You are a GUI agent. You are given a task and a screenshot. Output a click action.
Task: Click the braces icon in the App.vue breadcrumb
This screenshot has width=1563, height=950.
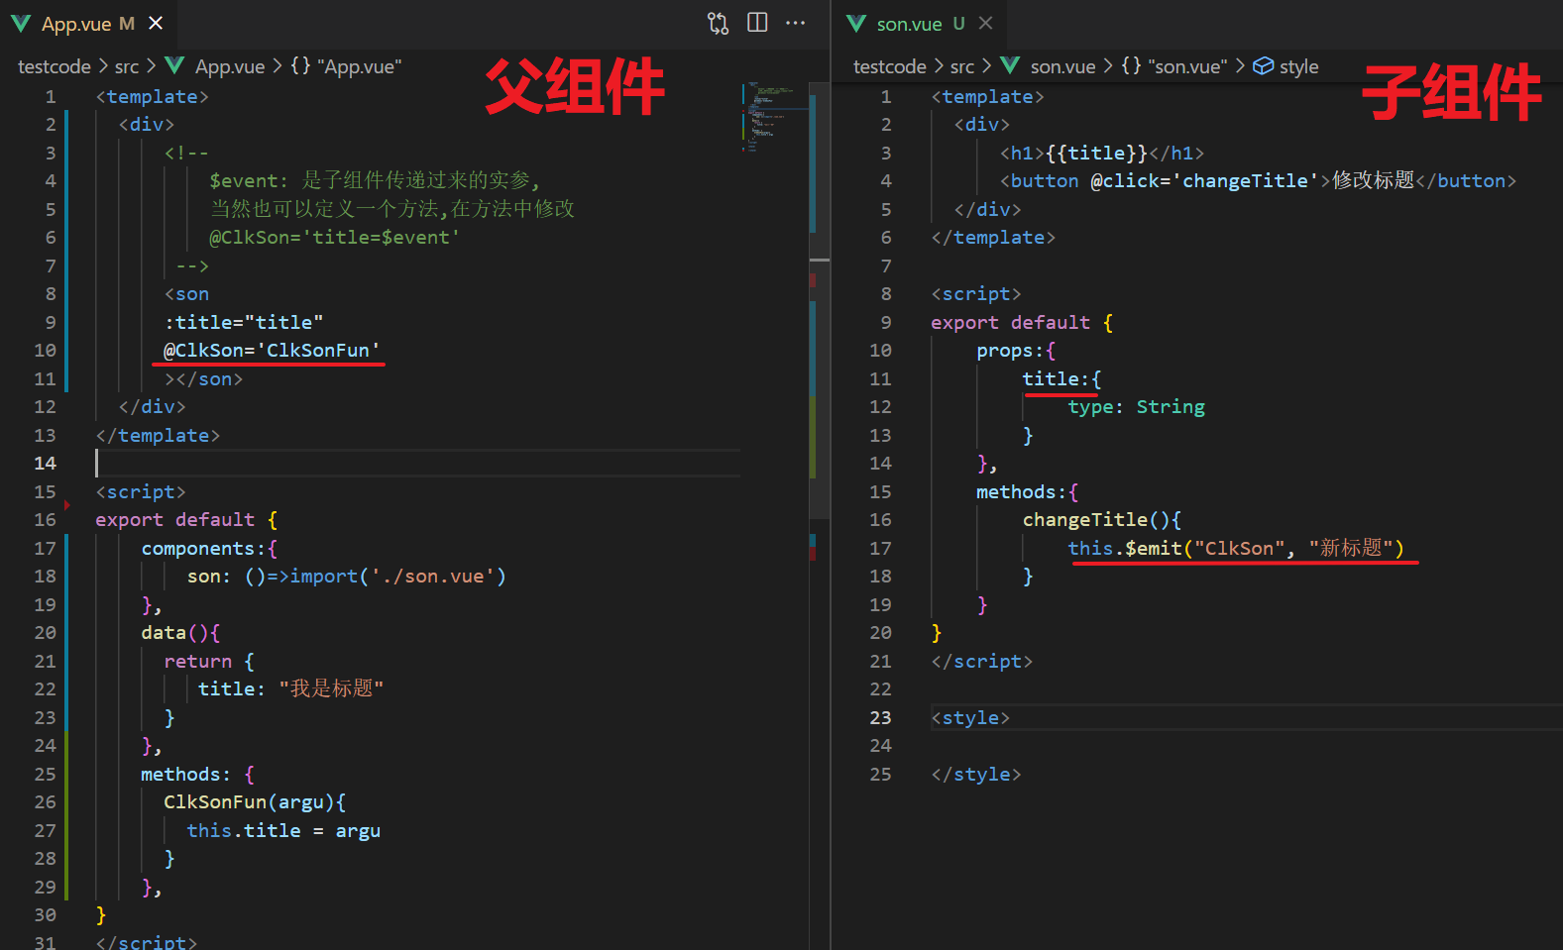(x=300, y=65)
